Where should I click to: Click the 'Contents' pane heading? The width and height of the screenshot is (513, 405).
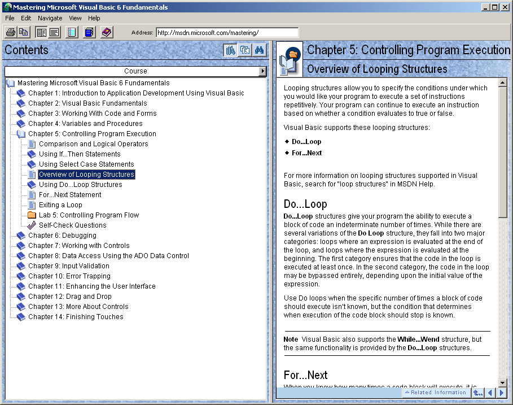[27, 50]
